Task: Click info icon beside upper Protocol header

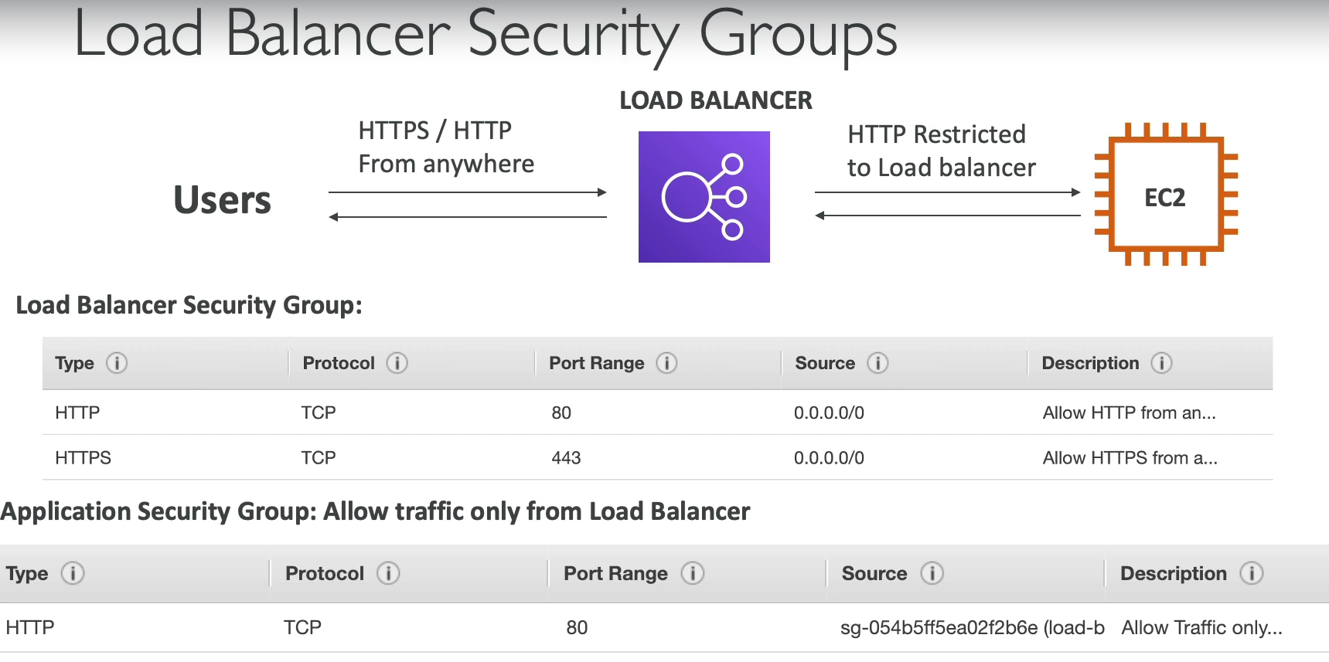Action: 397,363
